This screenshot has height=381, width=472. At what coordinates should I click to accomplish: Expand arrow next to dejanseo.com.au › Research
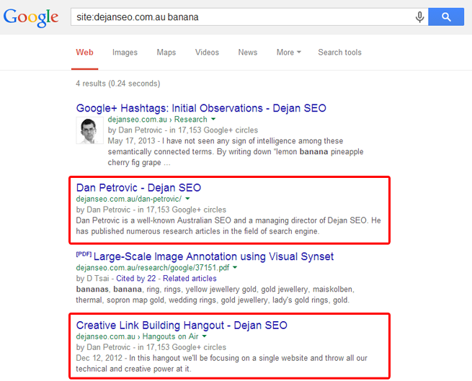(x=213, y=119)
